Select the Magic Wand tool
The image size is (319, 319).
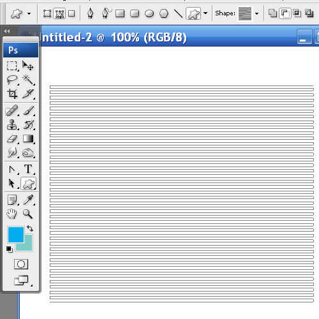coord(28,80)
